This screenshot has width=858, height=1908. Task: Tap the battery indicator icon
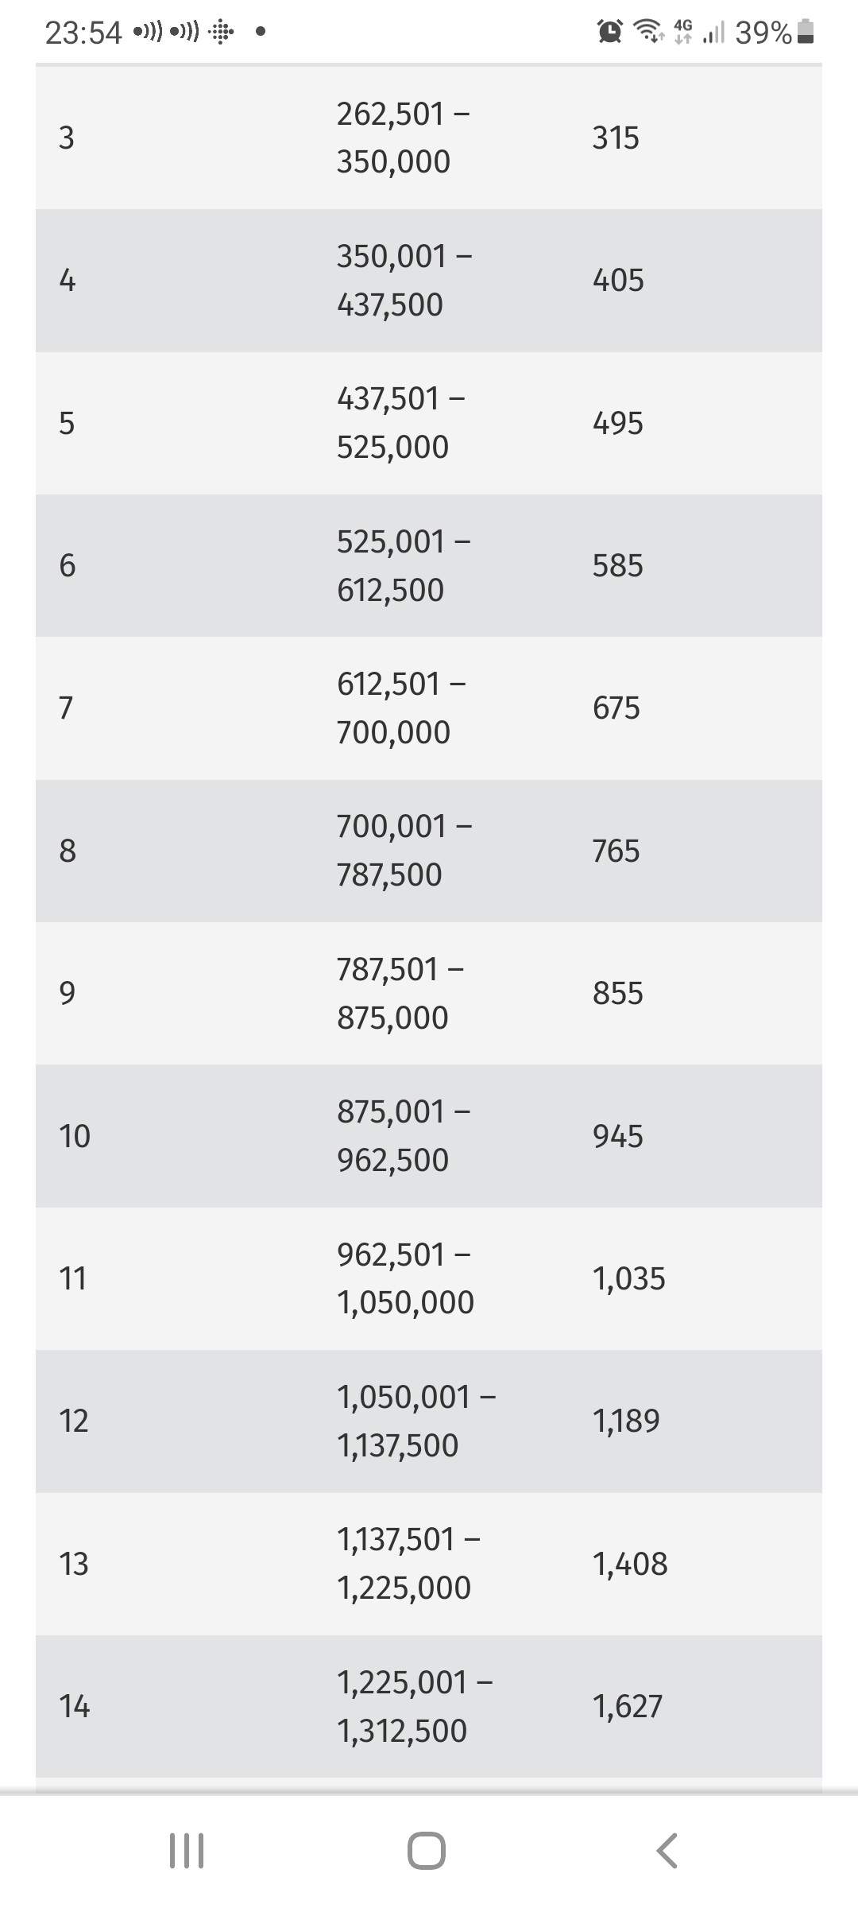(x=806, y=32)
